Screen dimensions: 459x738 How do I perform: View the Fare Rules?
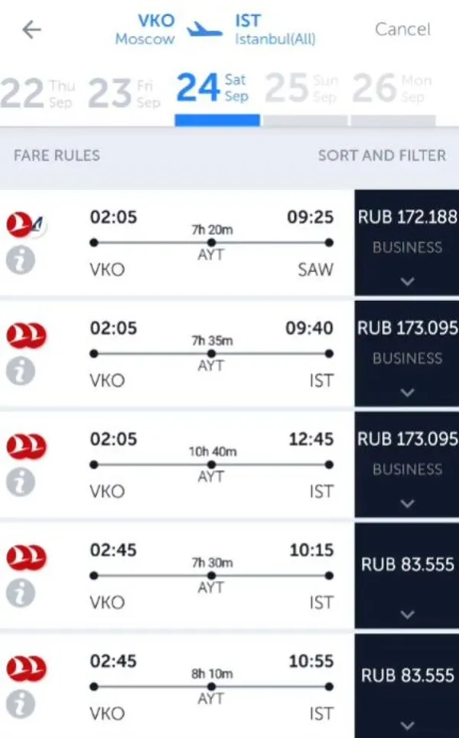pyautogui.click(x=57, y=155)
